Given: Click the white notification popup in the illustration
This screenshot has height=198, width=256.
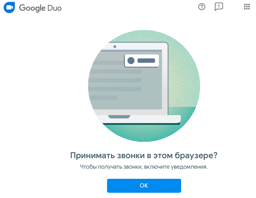Looking at the screenshot, I should (x=142, y=61).
